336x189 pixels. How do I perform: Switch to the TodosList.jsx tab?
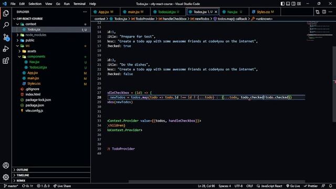[168, 12]
